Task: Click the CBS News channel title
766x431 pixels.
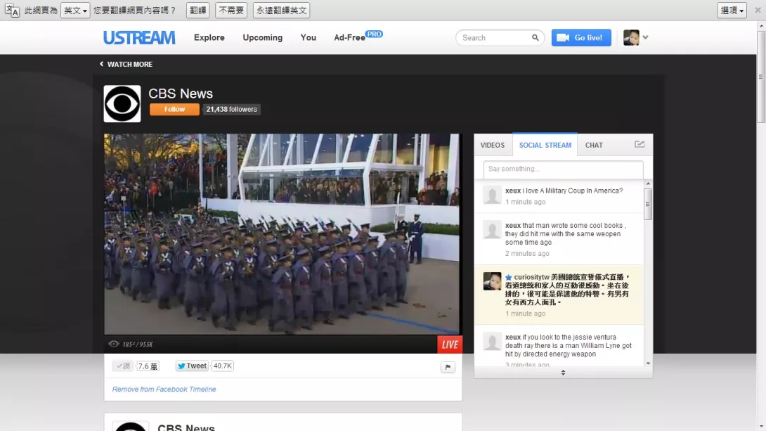Action: tap(181, 94)
